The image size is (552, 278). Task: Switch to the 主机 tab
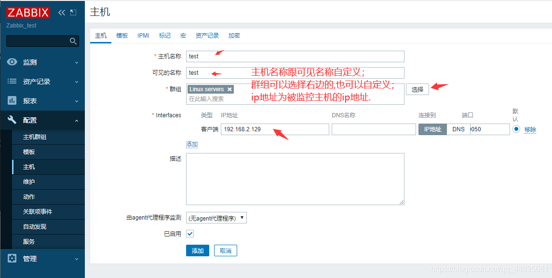coord(101,36)
